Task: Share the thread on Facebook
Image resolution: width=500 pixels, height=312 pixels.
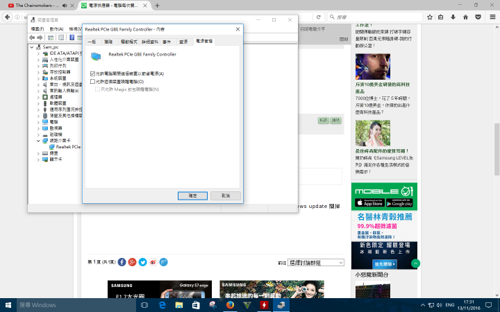Action: [x=122, y=262]
